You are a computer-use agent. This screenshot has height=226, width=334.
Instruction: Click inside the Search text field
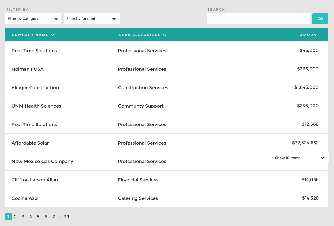[x=258, y=19]
